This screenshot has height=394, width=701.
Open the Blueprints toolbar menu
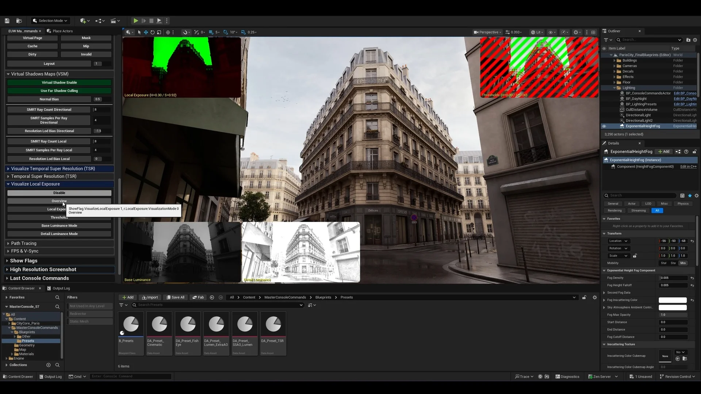point(100,21)
